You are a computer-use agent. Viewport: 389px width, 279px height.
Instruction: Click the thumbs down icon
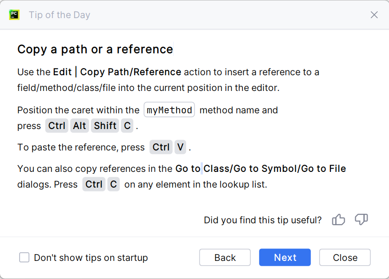pyautogui.click(x=361, y=219)
